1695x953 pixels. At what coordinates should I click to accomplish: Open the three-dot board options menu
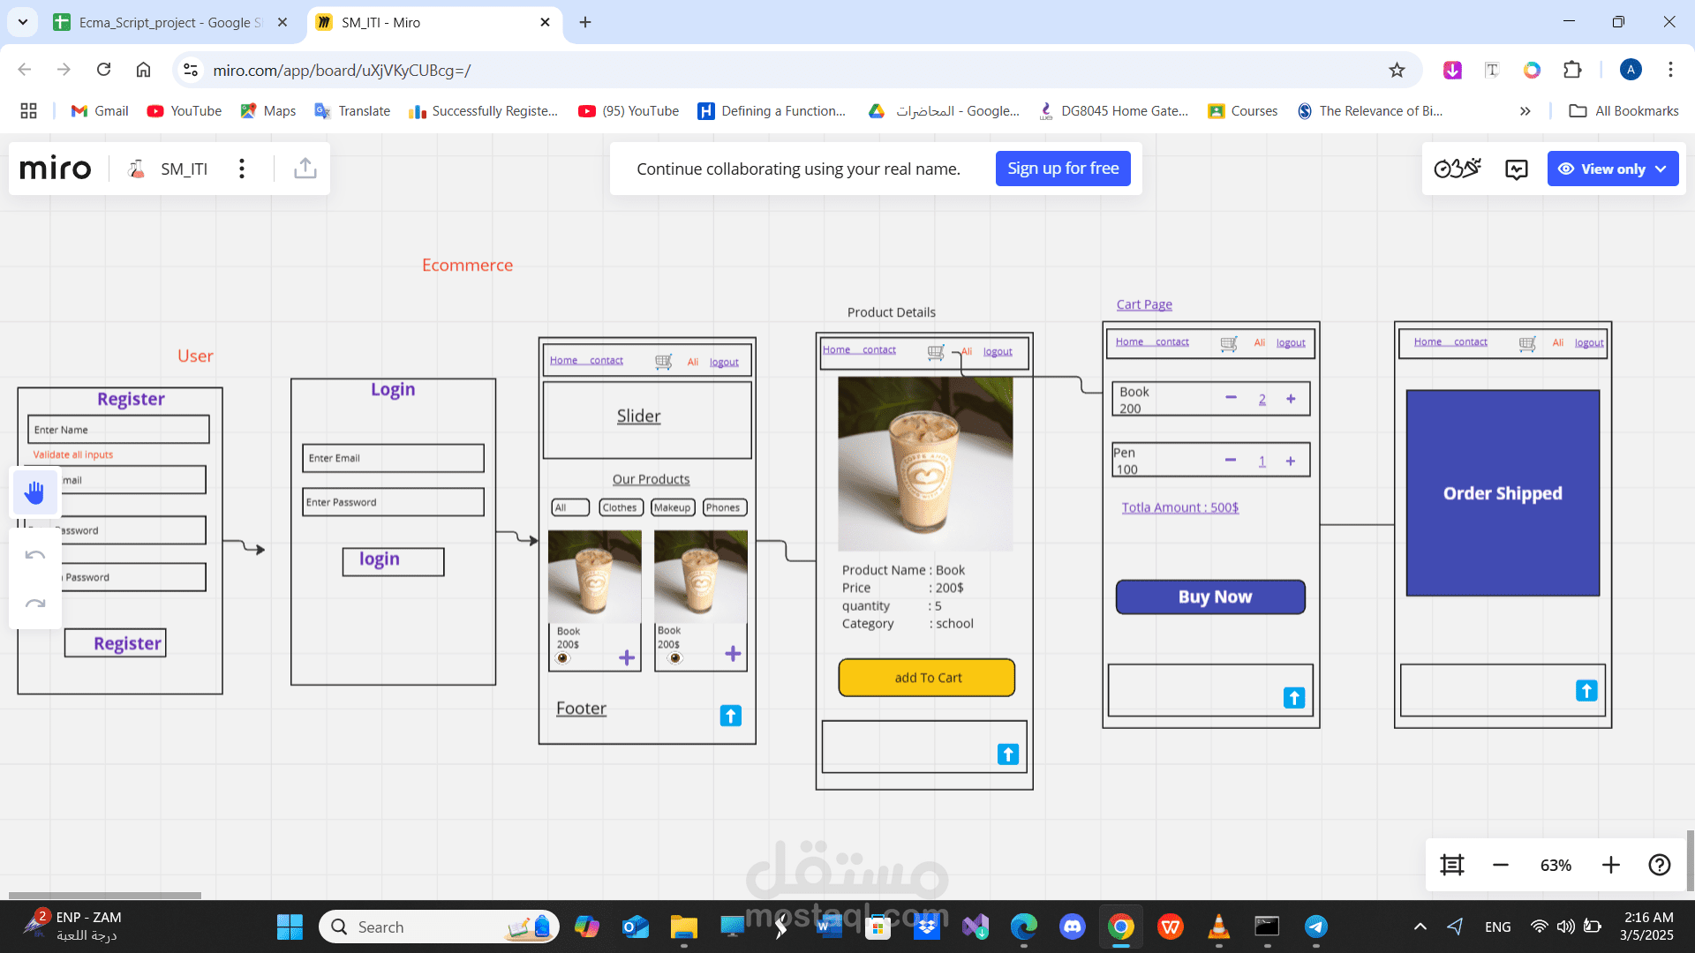pos(241,169)
